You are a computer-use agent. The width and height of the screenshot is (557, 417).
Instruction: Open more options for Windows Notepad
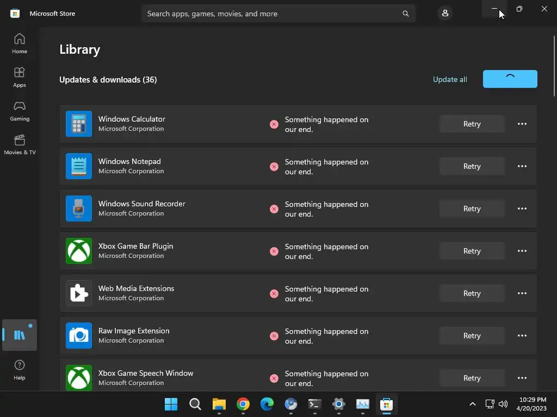tap(522, 166)
